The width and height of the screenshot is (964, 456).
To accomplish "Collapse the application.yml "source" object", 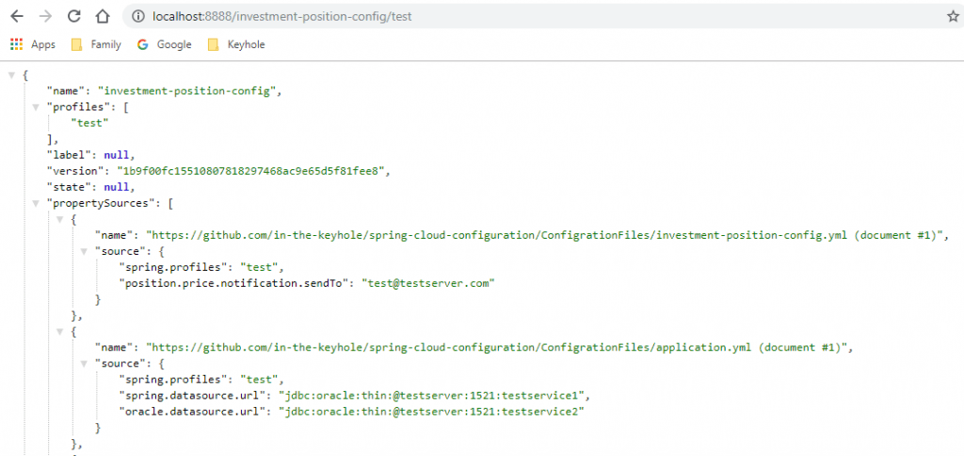I will pos(83,363).
